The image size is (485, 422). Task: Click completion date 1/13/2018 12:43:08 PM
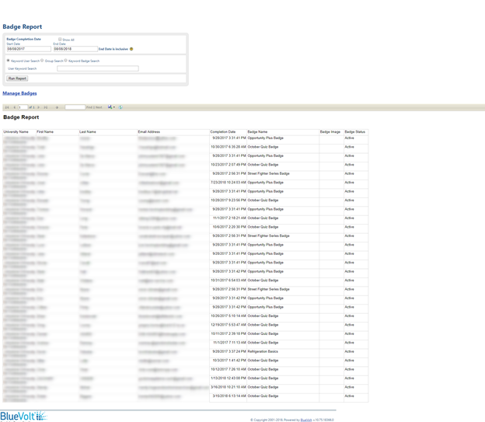click(229, 378)
